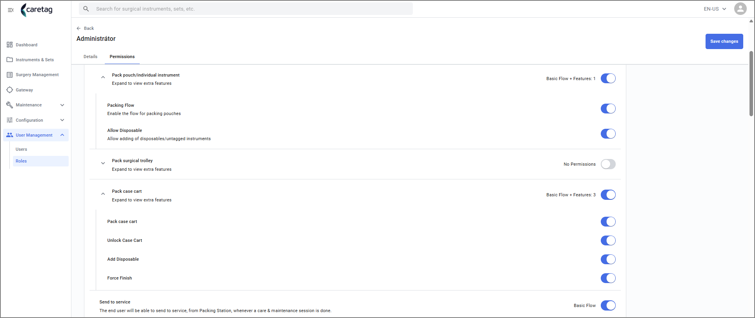This screenshot has width=755, height=318.
Task: Click the "Basic Flow + Features: 1" label
Action: point(571,79)
